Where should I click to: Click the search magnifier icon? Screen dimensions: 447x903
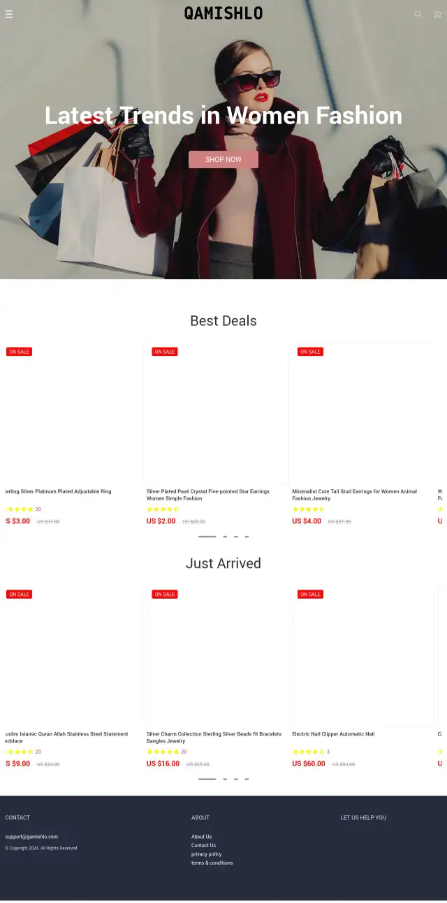pyautogui.click(x=418, y=14)
